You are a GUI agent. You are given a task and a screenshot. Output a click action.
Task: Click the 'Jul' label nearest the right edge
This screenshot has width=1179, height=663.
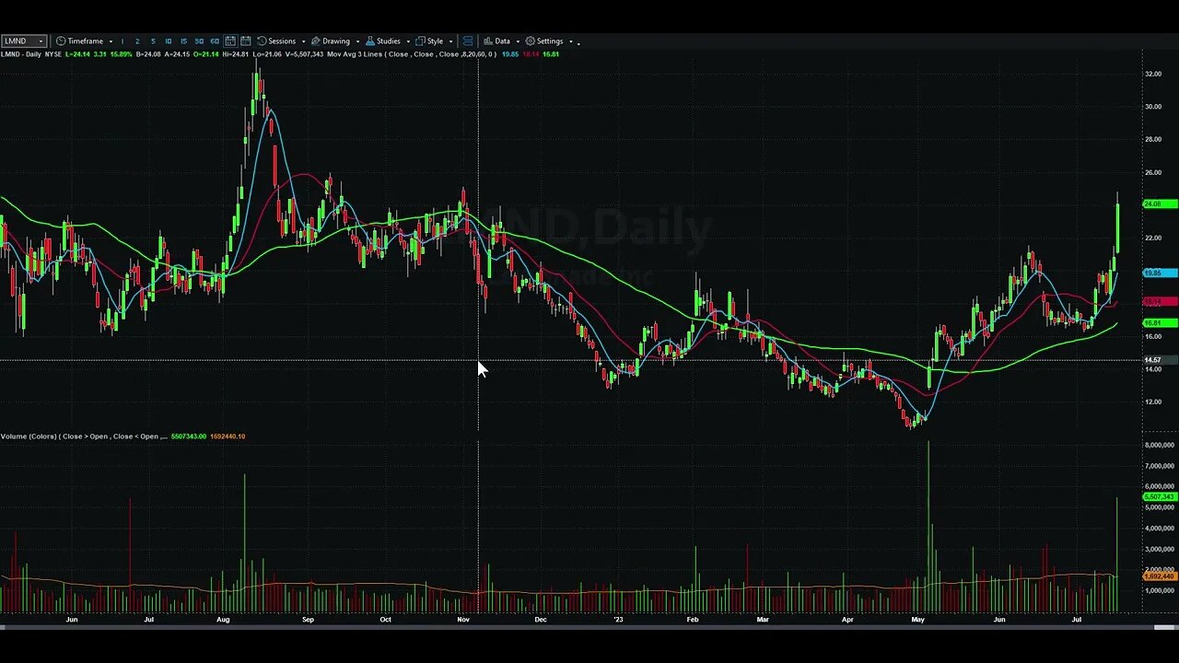[x=1077, y=620]
